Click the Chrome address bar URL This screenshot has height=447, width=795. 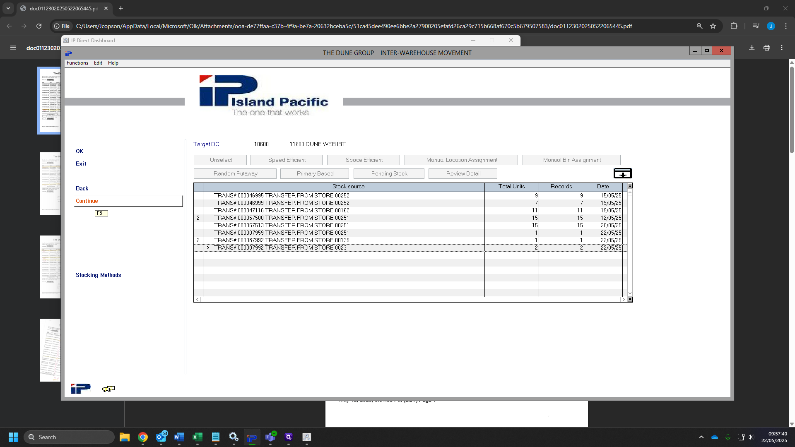(354, 26)
